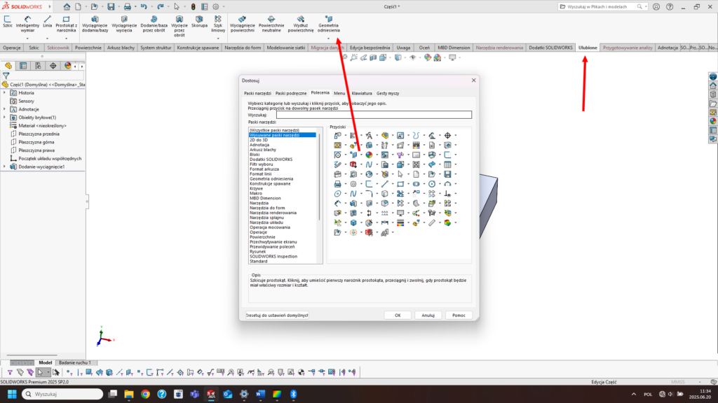Start Wyciągnięcie dodania/bazy extrude feature
Screen dimensions: 718x403
click(95, 24)
